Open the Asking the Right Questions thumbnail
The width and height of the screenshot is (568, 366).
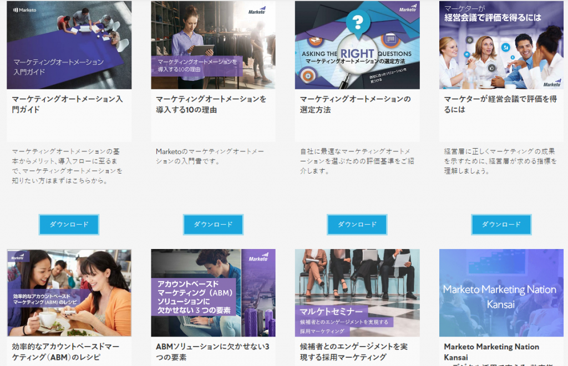(x=357, y=45)
